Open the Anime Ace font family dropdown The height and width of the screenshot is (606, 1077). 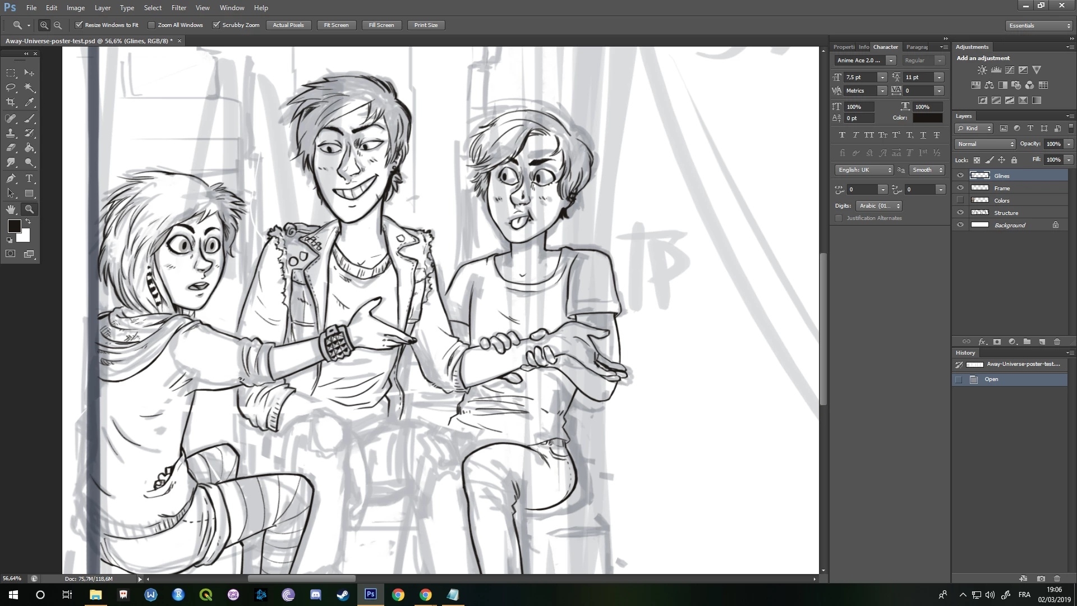tap(891, 61)
